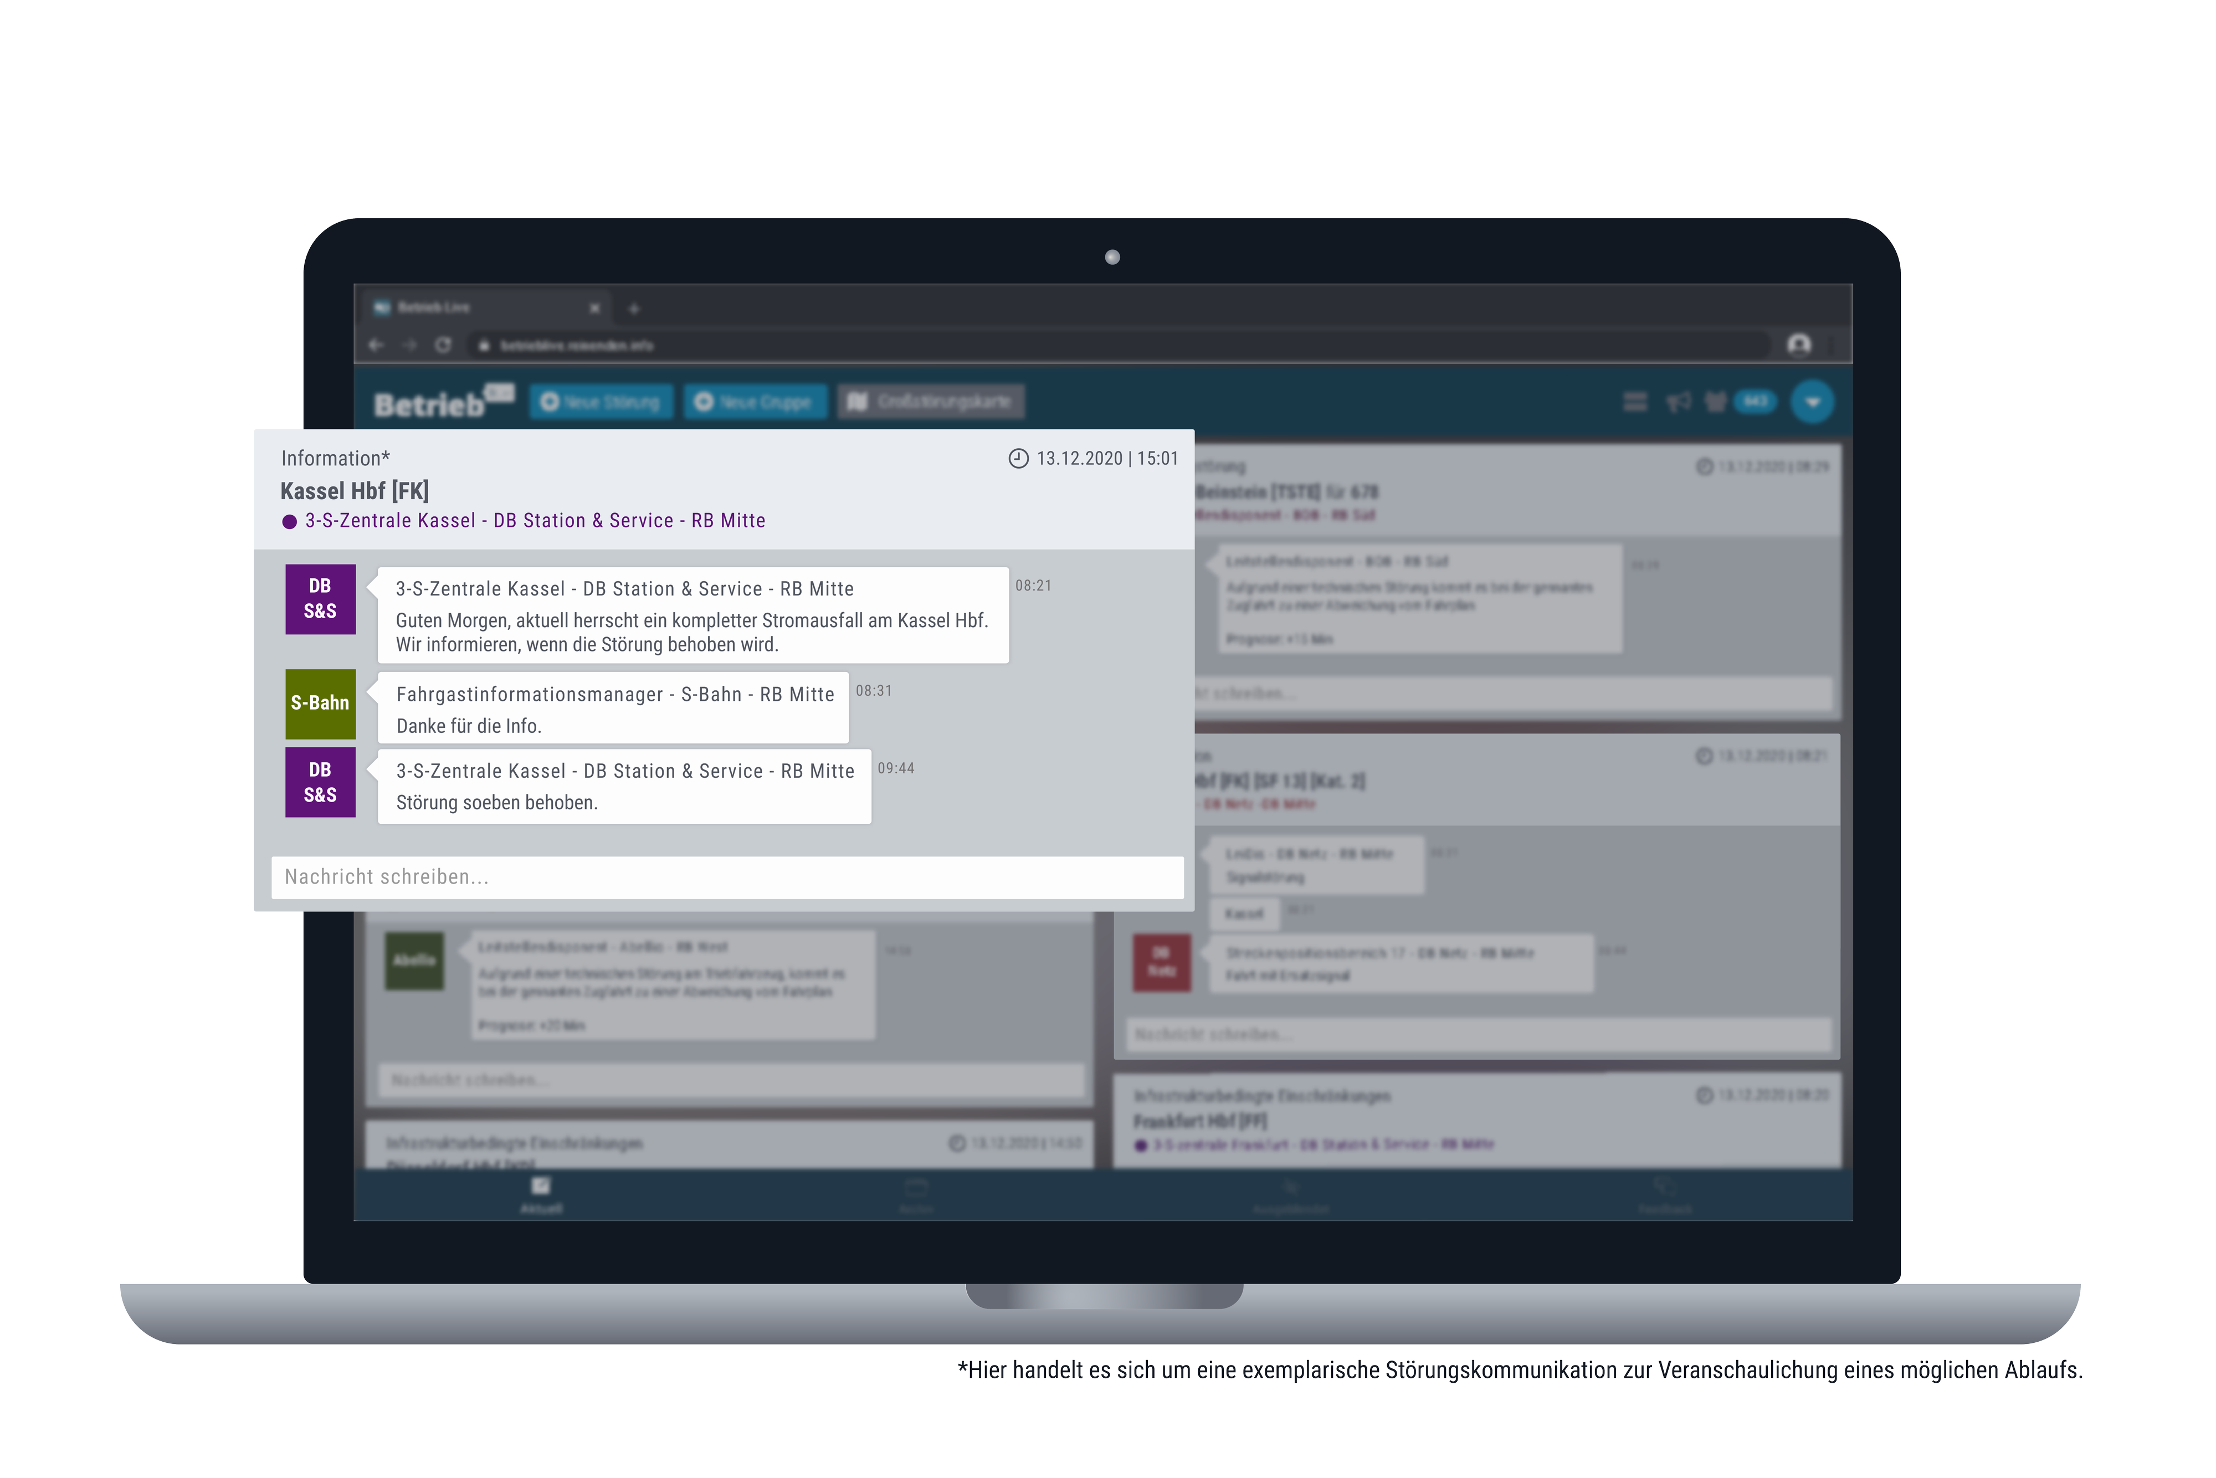Click the list view icon in header
The height and width of the screenshot is (1478, 2216).
tap(1635, 403)
